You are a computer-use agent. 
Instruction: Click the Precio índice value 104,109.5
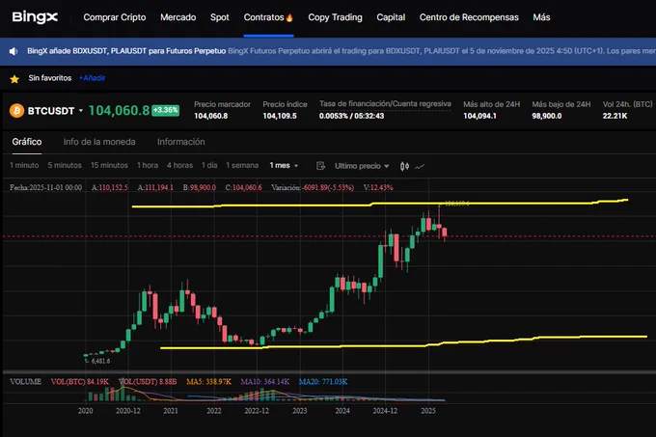pos(280,116)
